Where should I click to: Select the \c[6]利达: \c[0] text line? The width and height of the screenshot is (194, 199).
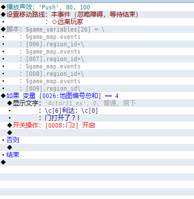pos(97,110)
